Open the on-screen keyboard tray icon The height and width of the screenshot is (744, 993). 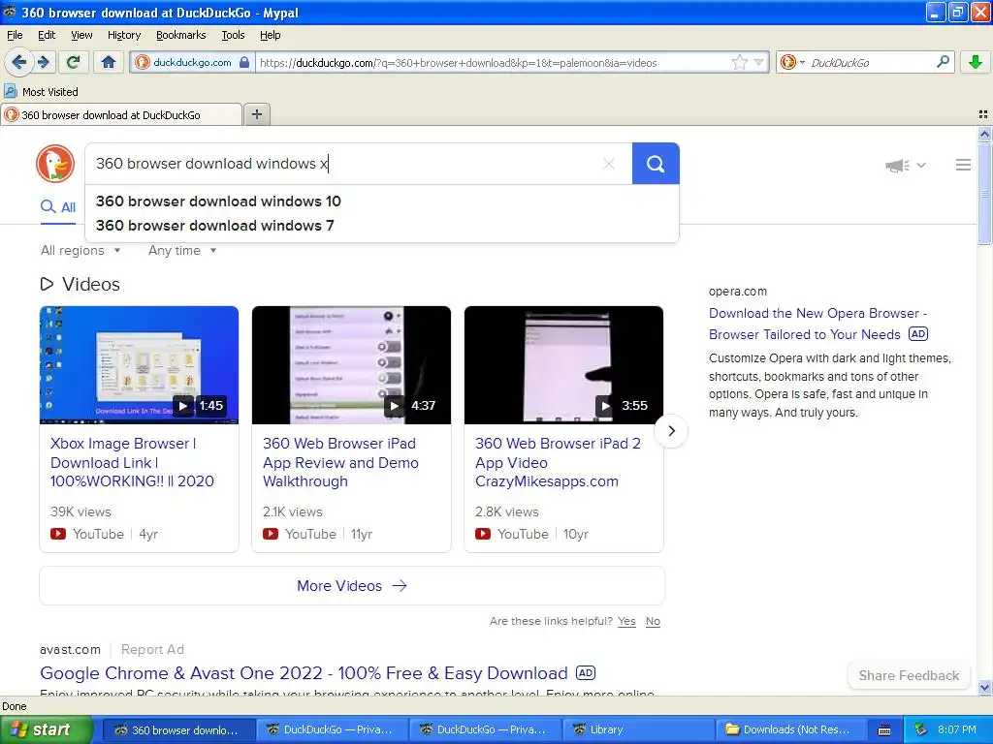click(884, 730)
